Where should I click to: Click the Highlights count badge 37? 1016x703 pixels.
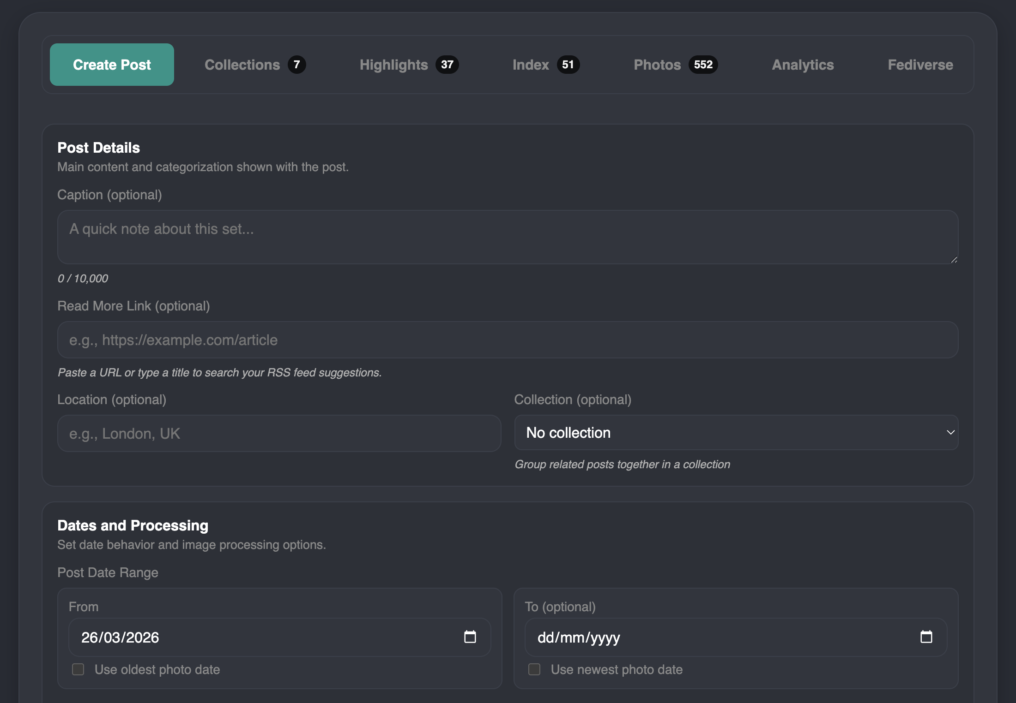click(x=447, y=65)
